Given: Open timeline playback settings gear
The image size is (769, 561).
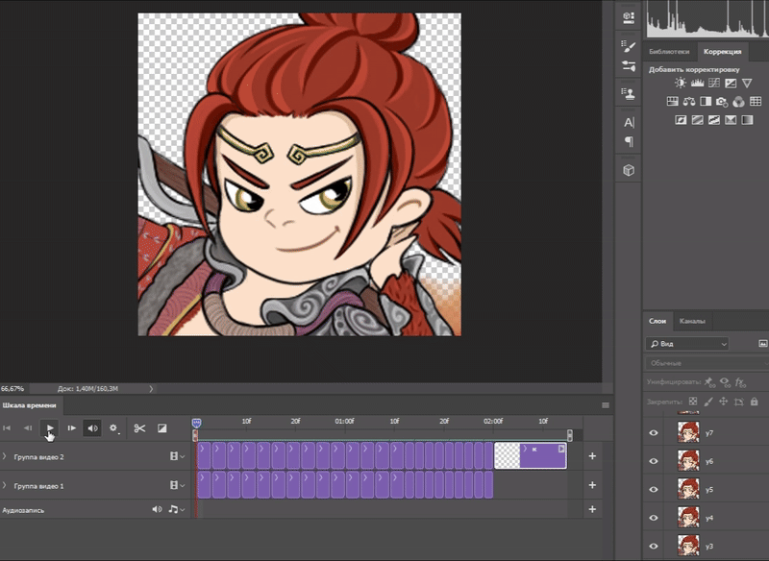Looking at the screenshot, I should click(113, 428).
